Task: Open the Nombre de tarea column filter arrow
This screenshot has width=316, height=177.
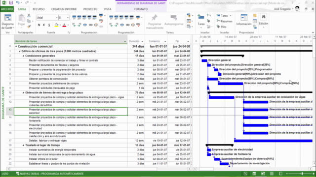Action: click(125, 41)
